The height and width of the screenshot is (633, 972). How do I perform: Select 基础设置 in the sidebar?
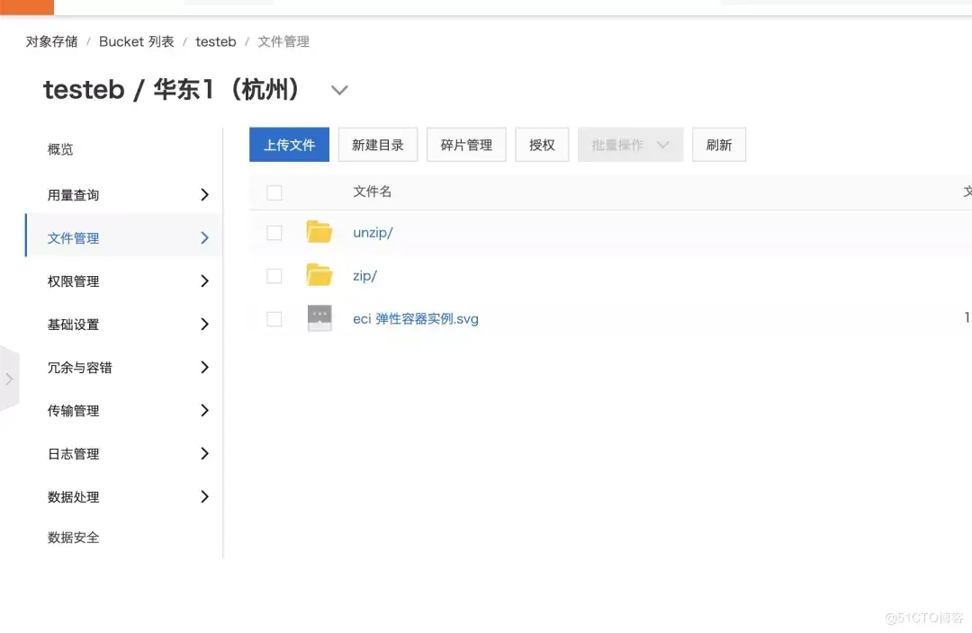(x=73, y=325)
